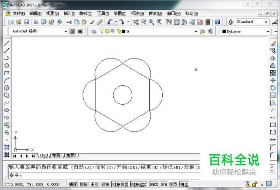Image resolution: width=280 pixels, height=190 pixels.
Task: Click the Clean Screen status icon
Action: [x=269, y=184]
